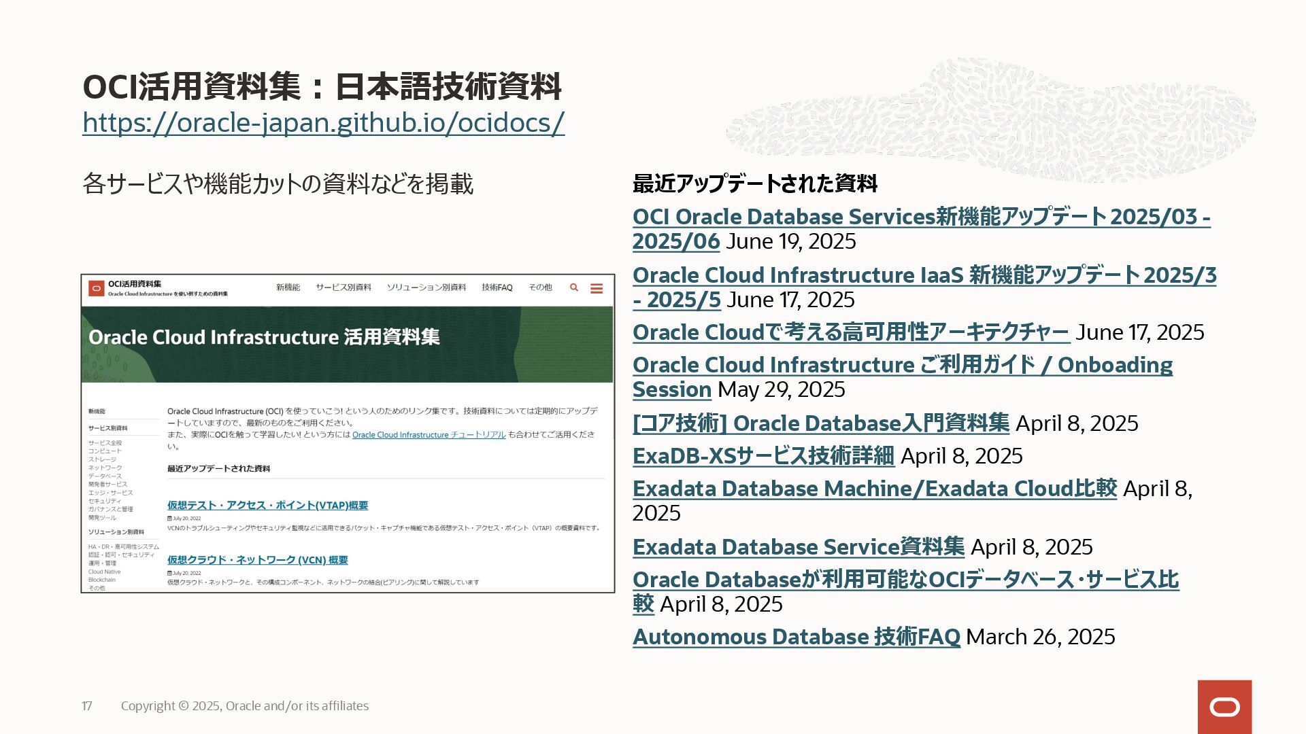Screen dimensions: 1306x734
Task: Click the March 26, 2025 date text
Action: pos(1041,637)
